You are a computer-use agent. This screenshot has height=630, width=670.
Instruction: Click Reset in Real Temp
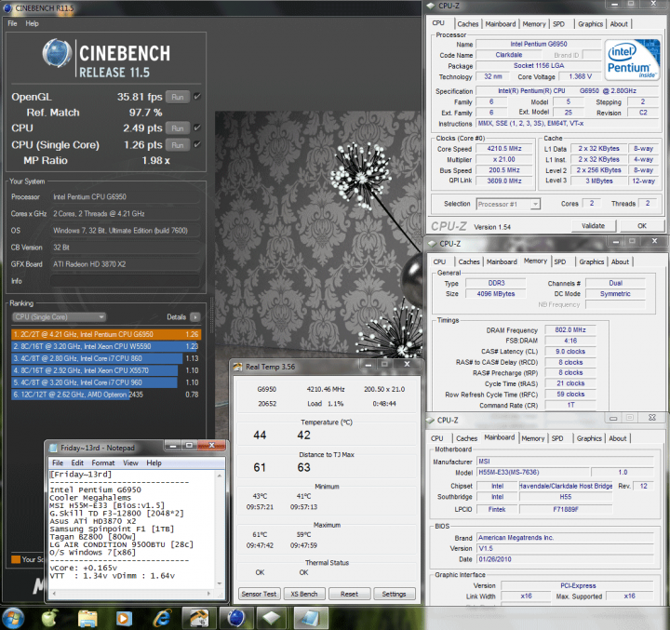pyautogui.click(x=349, y=594)
